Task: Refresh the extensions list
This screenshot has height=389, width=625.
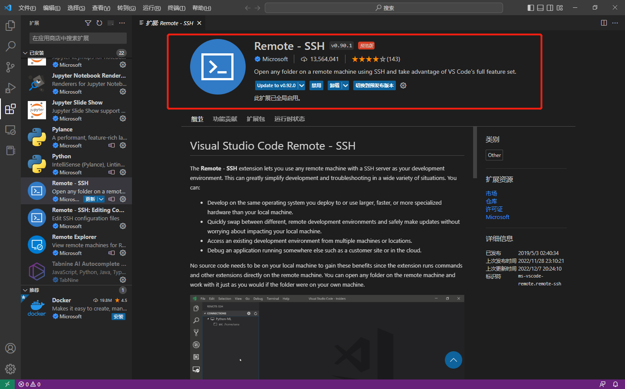Action: click(x=99, y=23)
